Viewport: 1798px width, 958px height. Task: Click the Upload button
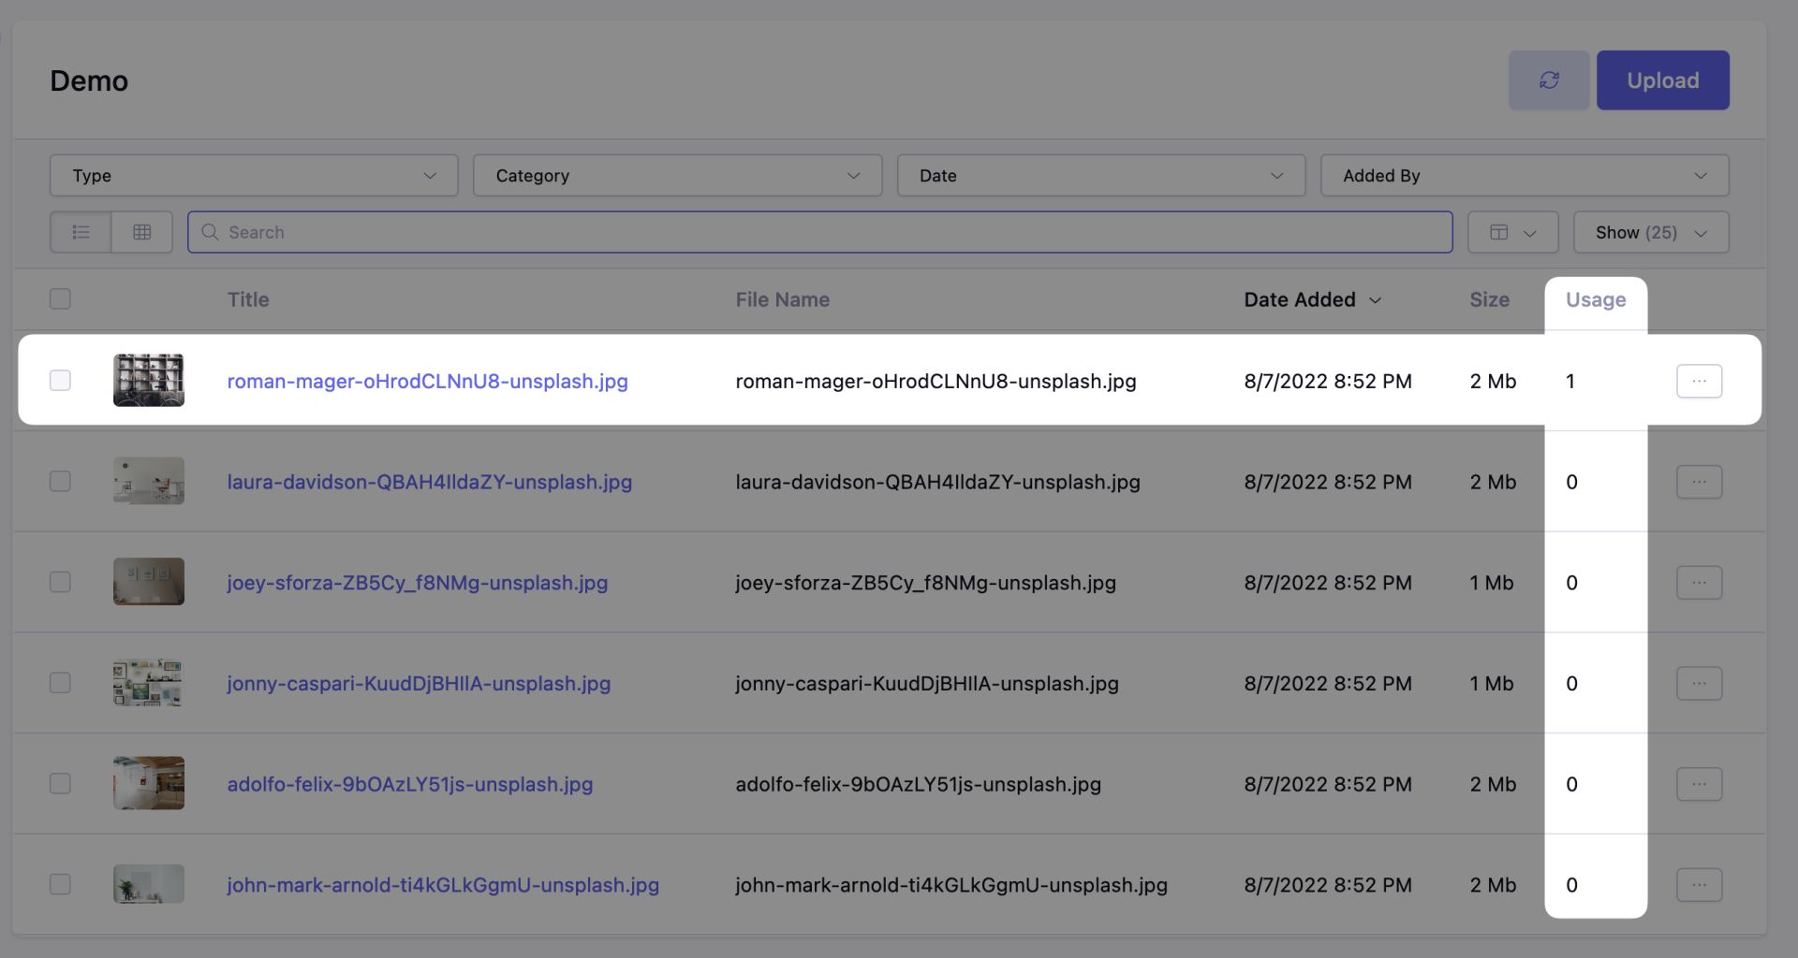pyautogui.click(x=1662, y=80)
